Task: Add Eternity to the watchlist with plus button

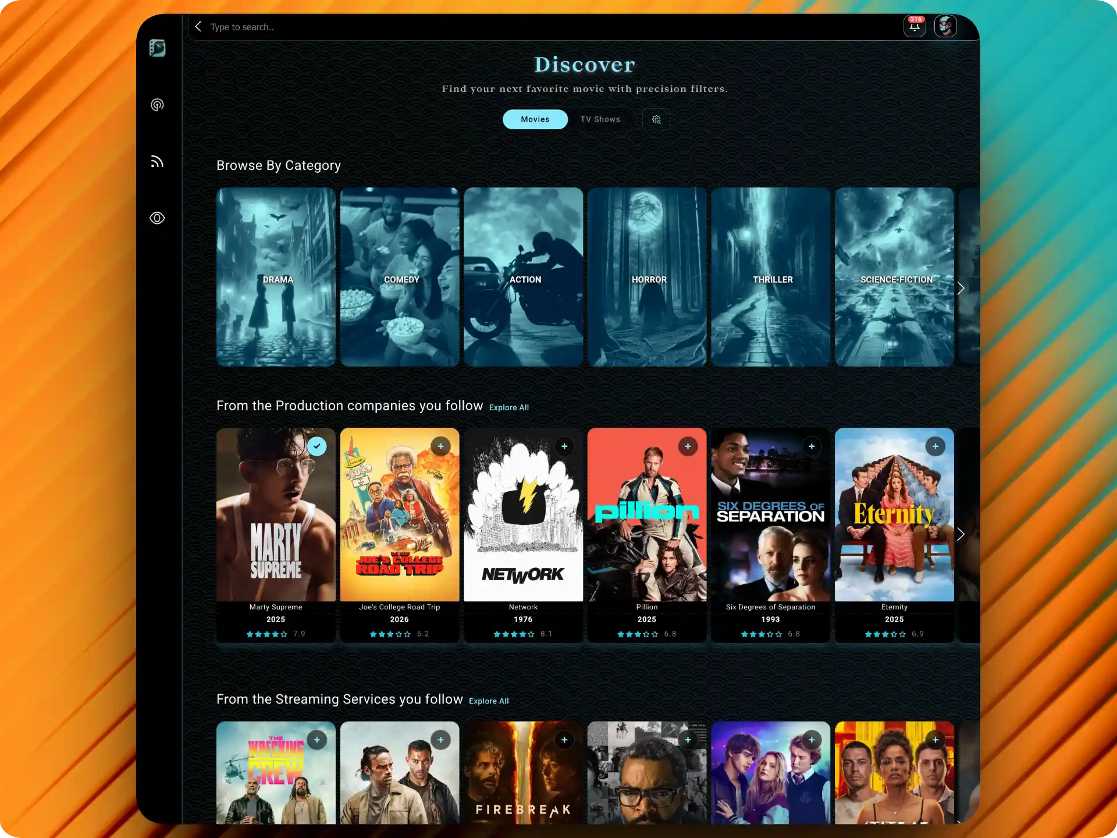Action: (x=935, y=446)
